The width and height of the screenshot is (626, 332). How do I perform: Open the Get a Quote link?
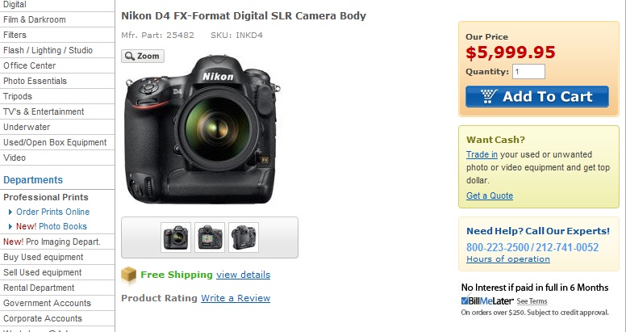click(490, 195)
